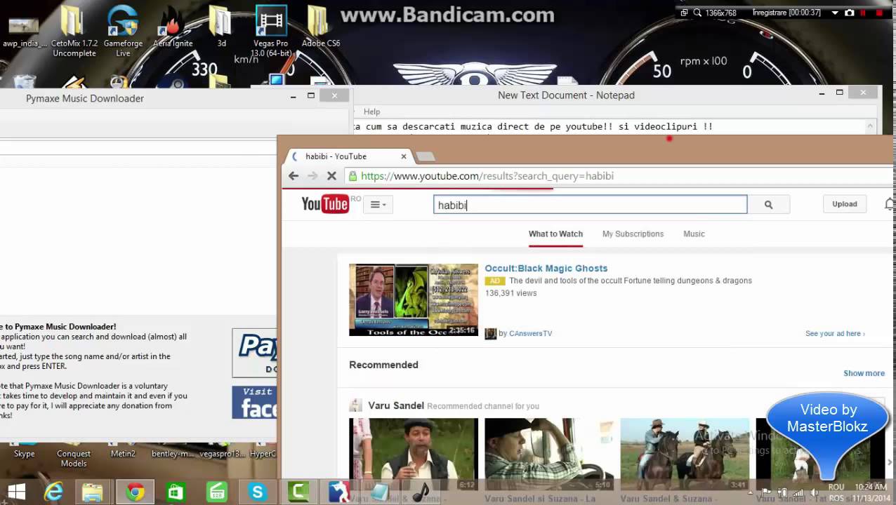Go back in the Chrome browser
896x505 pixels.
point(294,176)
